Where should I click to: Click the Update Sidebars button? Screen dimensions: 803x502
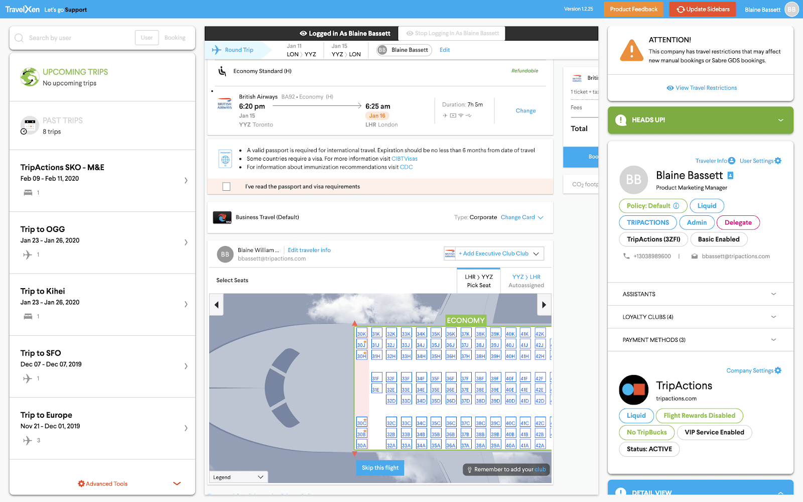point(703,9)
